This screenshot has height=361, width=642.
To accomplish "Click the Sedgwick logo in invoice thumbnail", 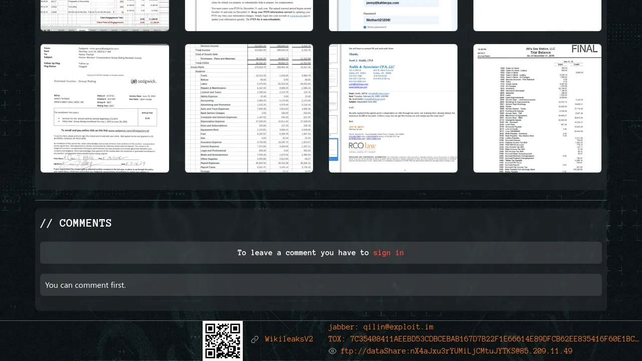I will click(x=143, y=81).
